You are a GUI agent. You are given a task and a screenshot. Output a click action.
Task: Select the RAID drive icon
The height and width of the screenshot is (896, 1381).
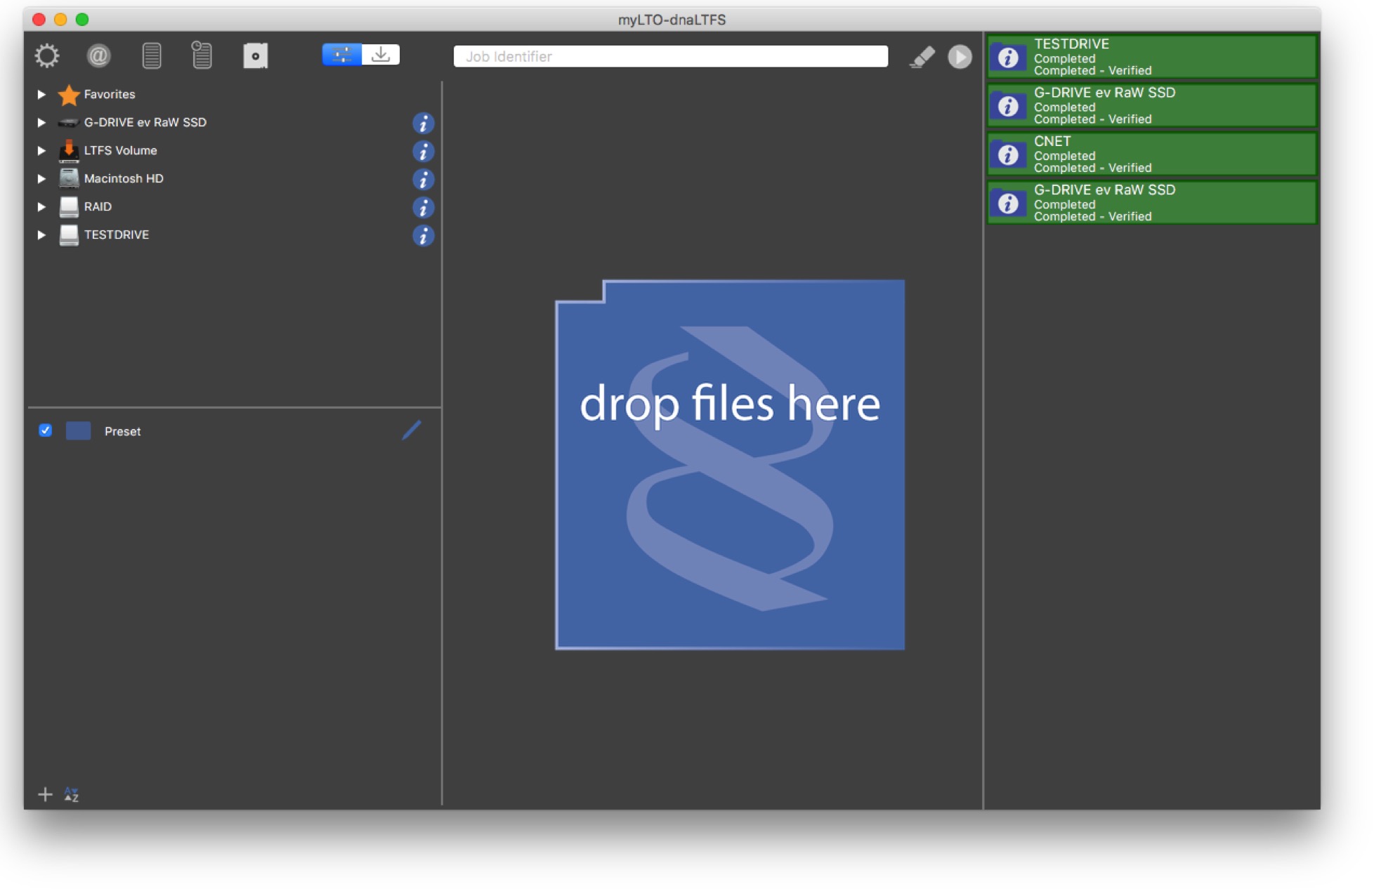pos(69,206)
